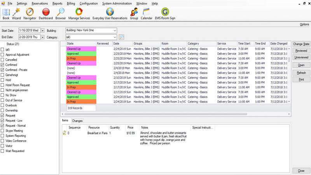The width and height of the screenshot is (311, 175).
Task: Open the Browser magnifier icon
Action: (x=61, y=14)
